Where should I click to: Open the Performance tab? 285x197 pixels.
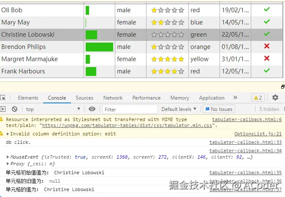147,98
